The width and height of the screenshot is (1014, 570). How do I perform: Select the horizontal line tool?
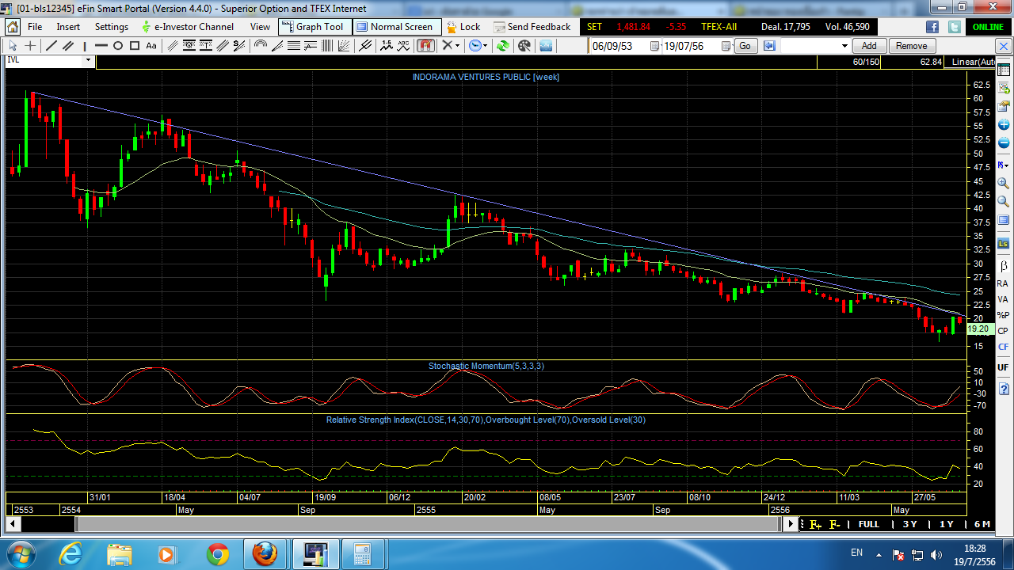(x=101, y=46)
